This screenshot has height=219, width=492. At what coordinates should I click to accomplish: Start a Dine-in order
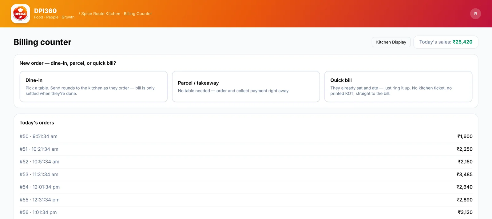point(93,87)
